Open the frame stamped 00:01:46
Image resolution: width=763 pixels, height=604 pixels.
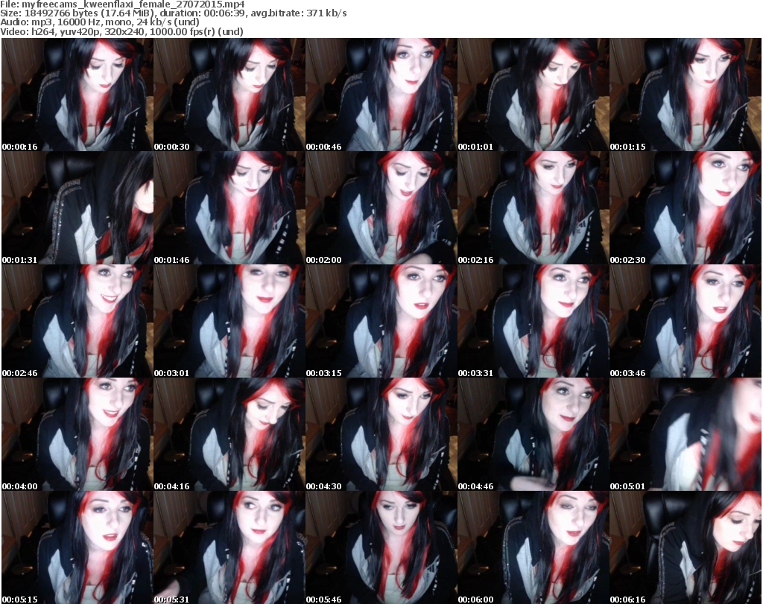(x=229, y=208)
